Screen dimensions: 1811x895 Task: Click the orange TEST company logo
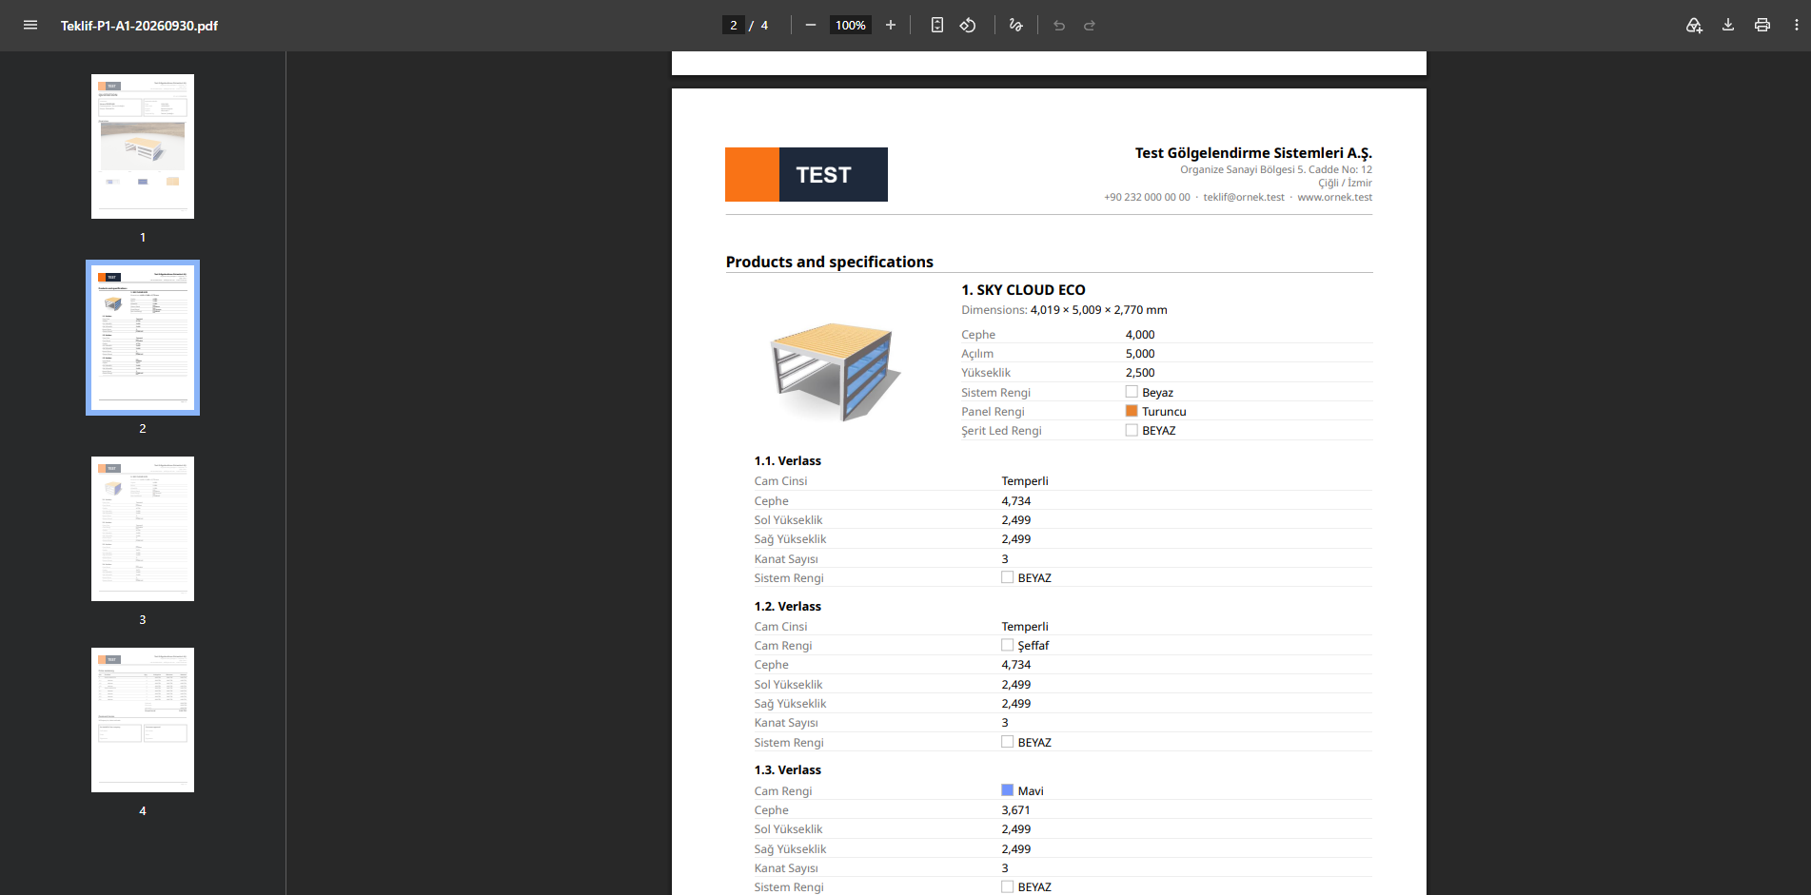click(x=806, y=174)
